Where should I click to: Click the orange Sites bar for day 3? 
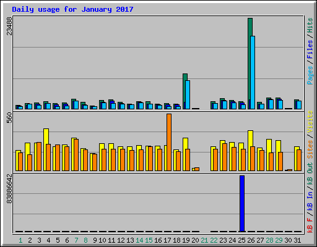[x=39, y=156]
